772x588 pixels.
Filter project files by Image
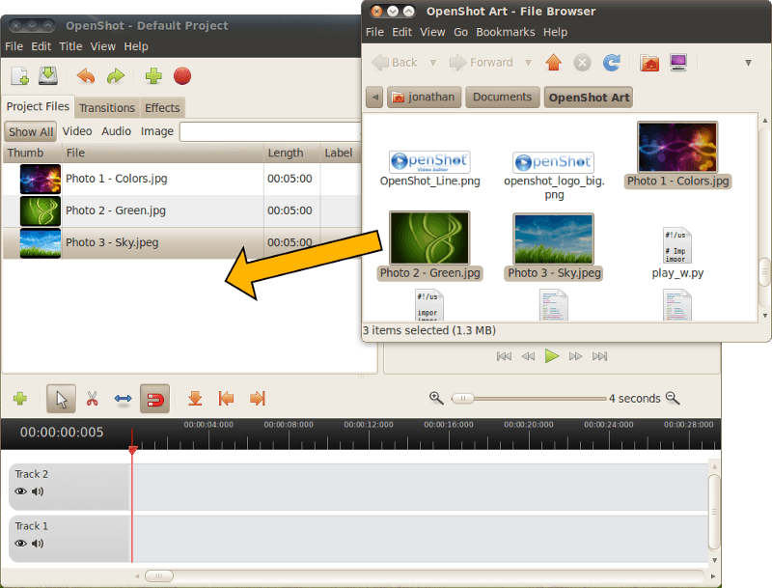157,131
